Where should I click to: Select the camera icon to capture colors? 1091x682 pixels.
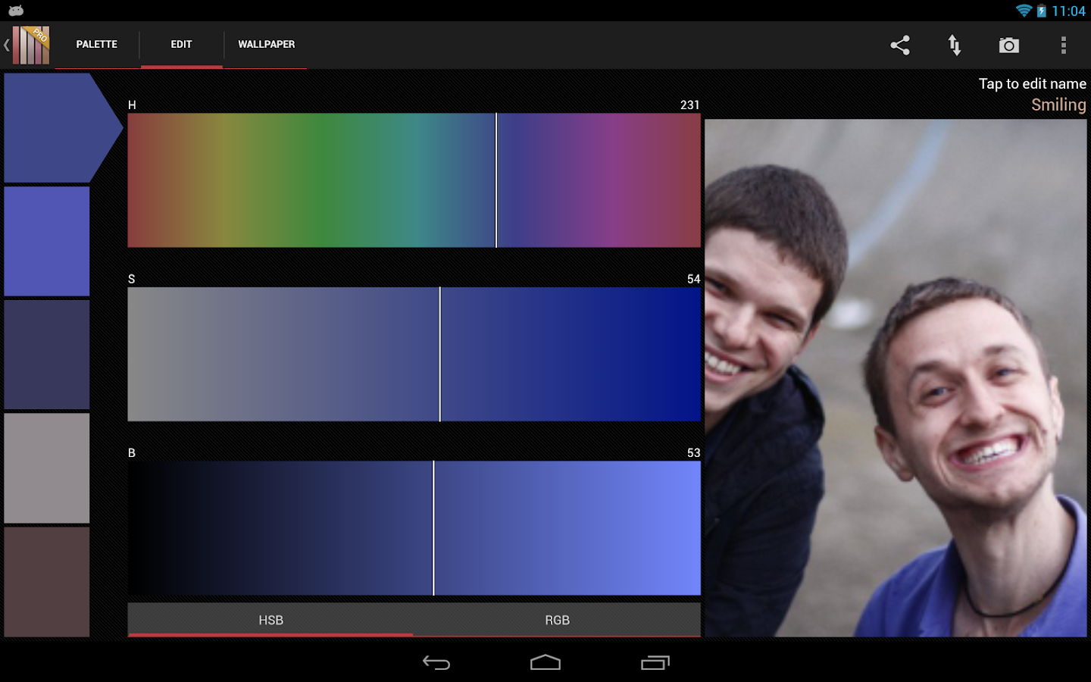pyautogui.click(x=1008, y=45)
